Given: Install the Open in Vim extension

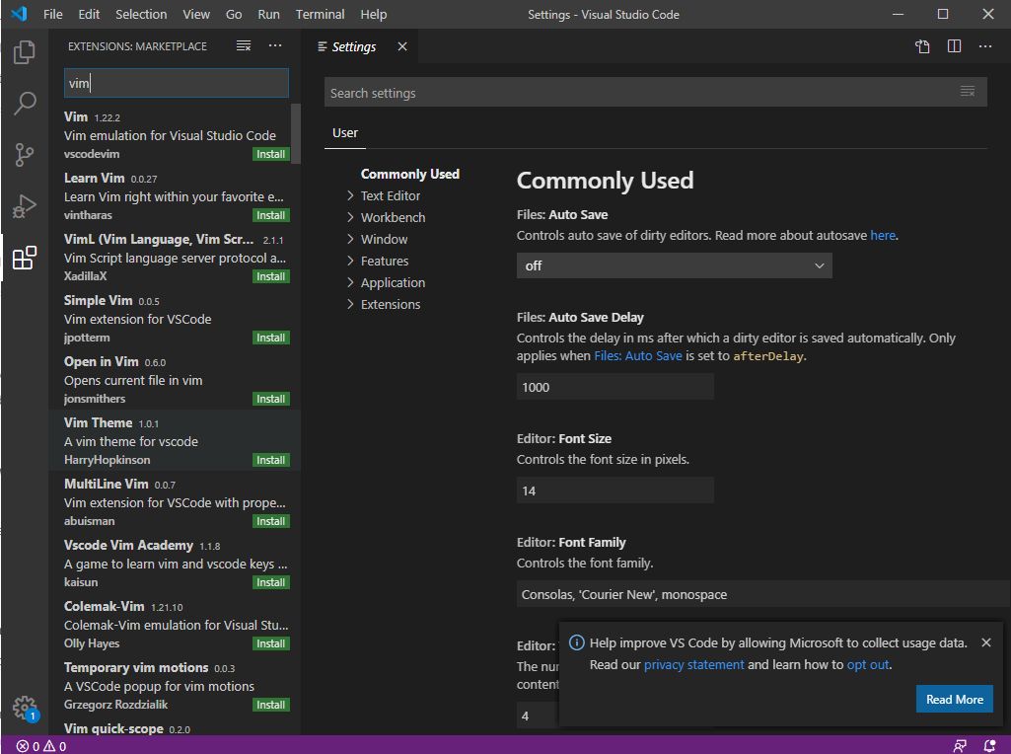Looking at the screenshot, I should tap(271, 400).
